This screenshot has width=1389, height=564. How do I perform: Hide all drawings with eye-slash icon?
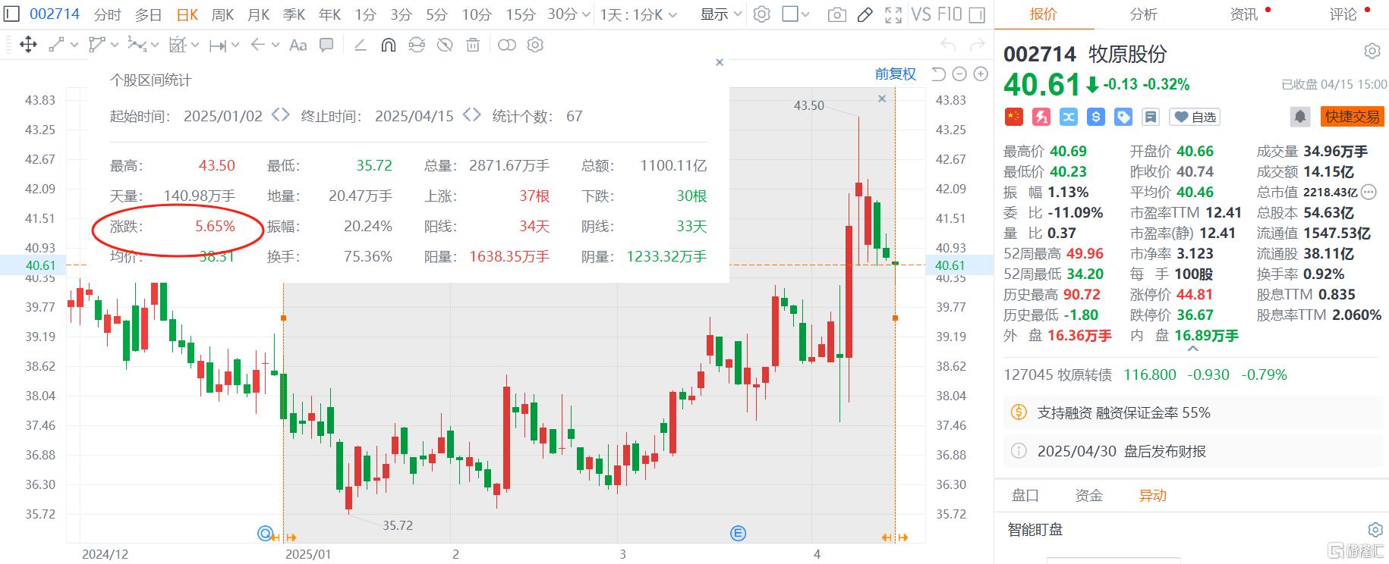coord(445,45)
